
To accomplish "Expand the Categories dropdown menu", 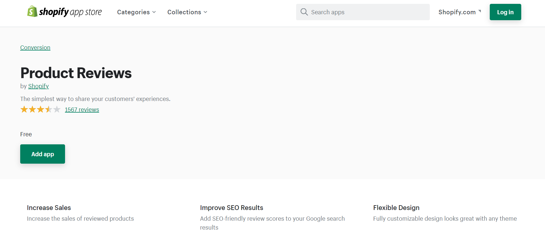I will point(137,12).
